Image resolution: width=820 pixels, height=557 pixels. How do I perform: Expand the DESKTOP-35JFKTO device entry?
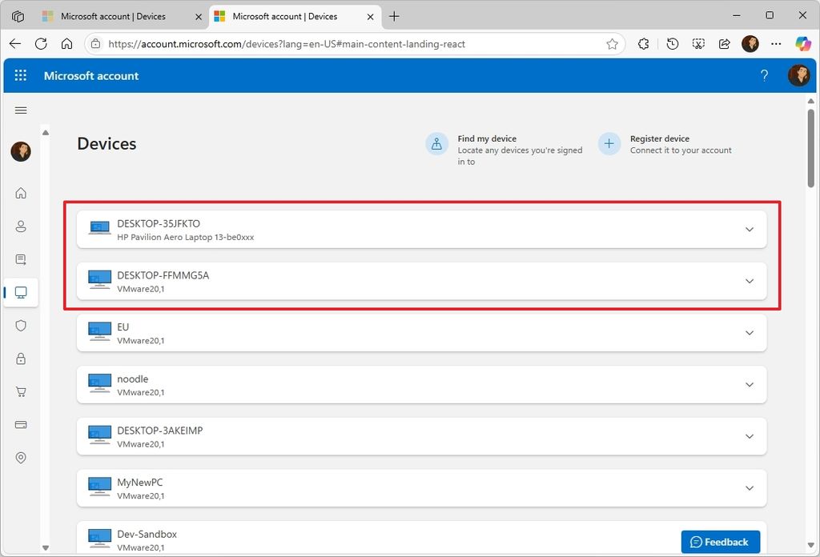(x=750, y=229)
